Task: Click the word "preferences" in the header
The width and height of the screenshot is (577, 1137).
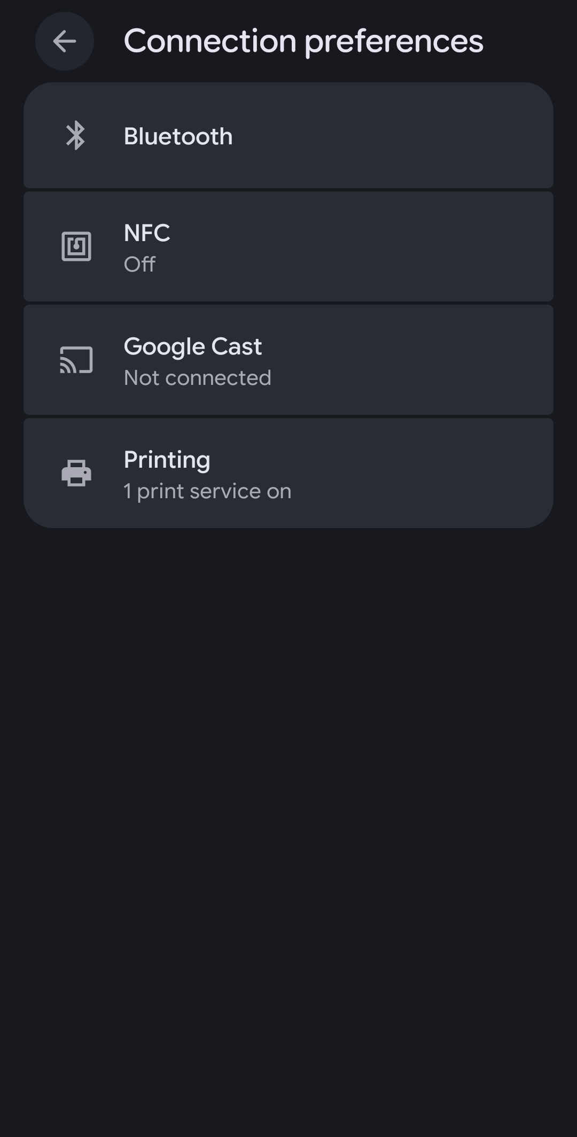Action: tap(394, 41)
